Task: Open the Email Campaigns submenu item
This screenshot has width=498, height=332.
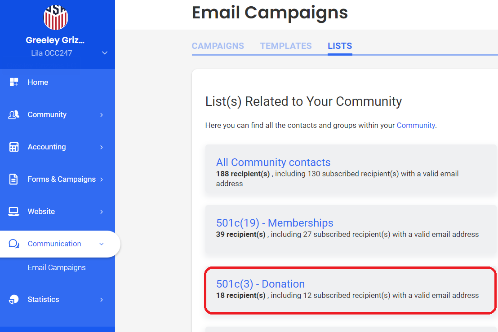Action: pyautogui.click(x=57, y=267)
